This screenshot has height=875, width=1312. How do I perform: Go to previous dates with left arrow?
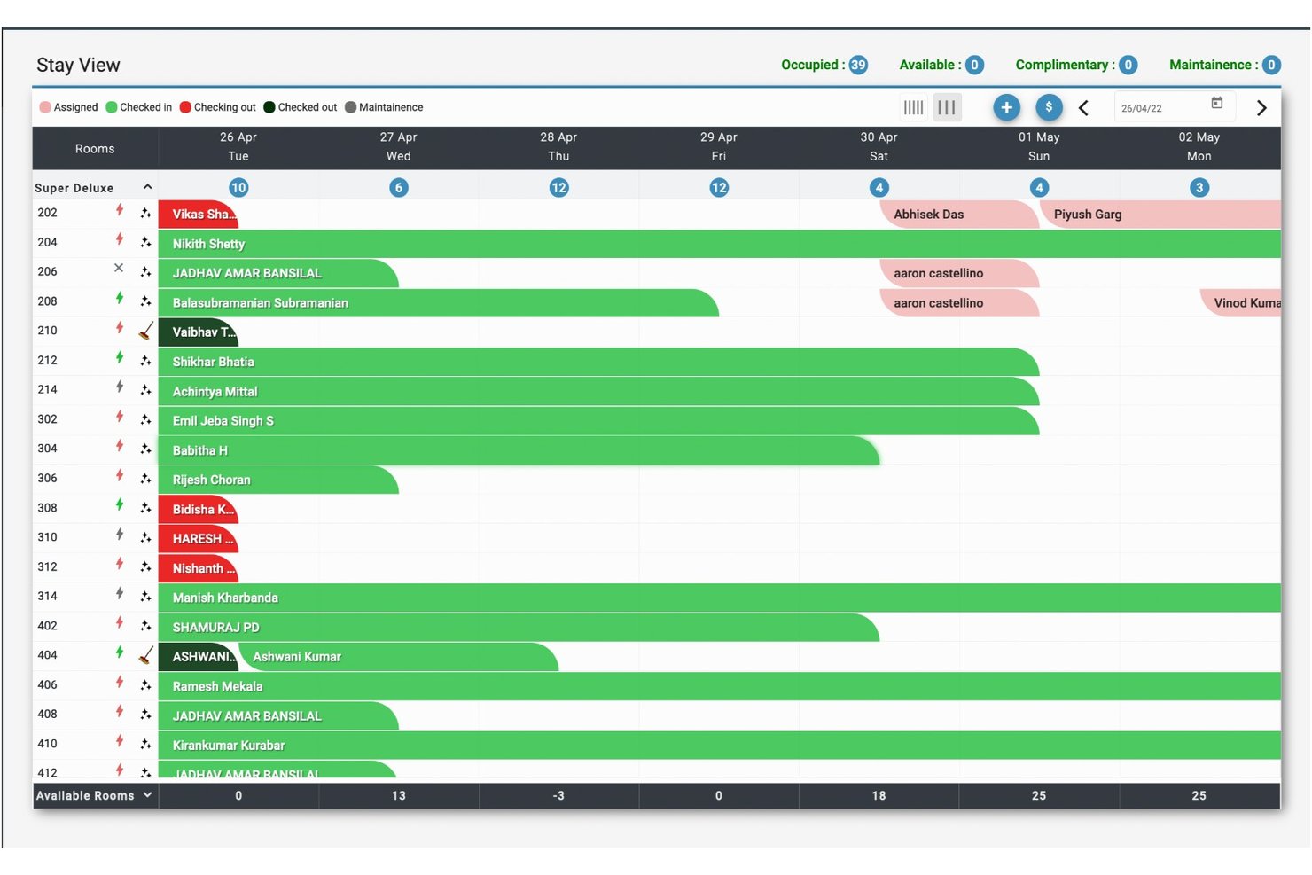1083,108
